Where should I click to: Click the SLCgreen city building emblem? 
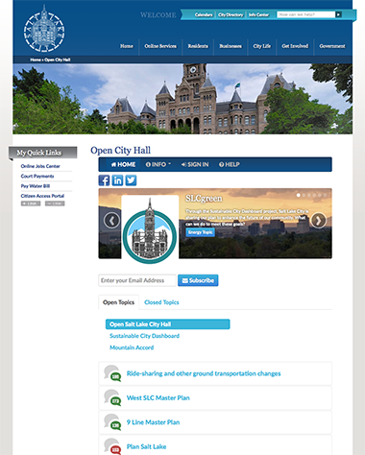[x=150, y=230]
